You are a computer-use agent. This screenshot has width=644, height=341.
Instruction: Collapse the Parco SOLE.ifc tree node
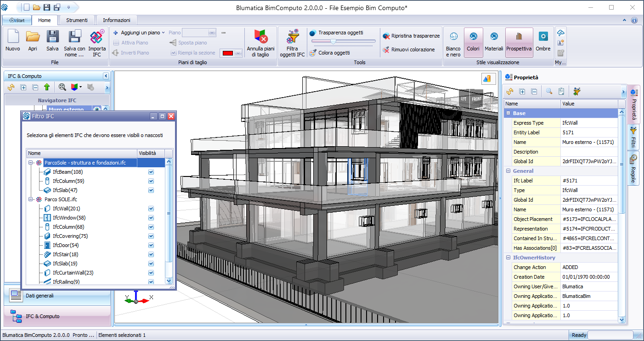pyautogui.click(x=31, y=199)
